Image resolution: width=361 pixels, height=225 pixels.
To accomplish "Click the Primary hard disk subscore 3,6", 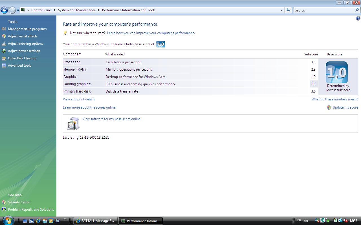I will click(313, 91).
